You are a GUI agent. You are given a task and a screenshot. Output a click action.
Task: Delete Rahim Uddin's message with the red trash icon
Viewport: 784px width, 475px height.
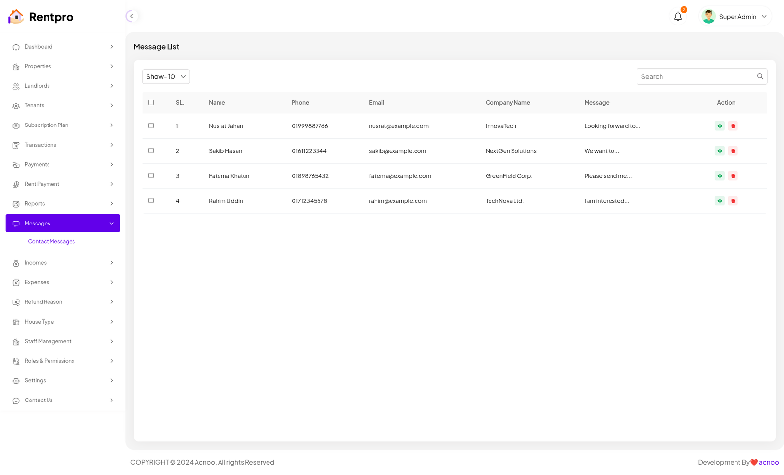click(x=733, y=201)
